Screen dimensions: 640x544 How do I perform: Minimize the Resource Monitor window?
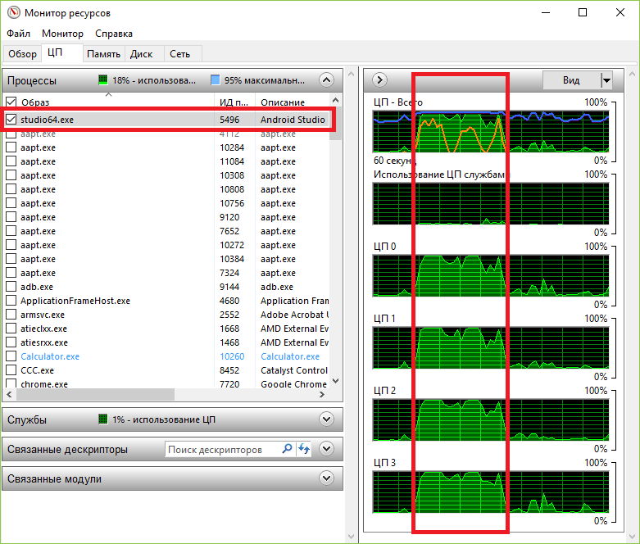pyautogui.click(x=546, y=12)
